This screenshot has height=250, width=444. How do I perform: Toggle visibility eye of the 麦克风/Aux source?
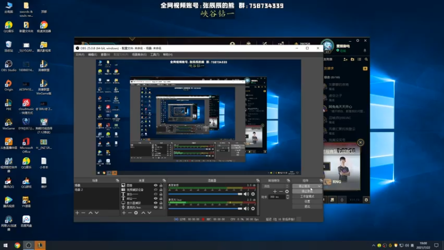[155, 207]
